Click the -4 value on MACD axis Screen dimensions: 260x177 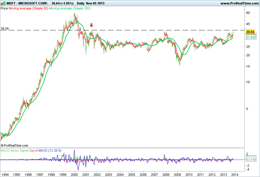pyautogui.click(x=247, y=169)
